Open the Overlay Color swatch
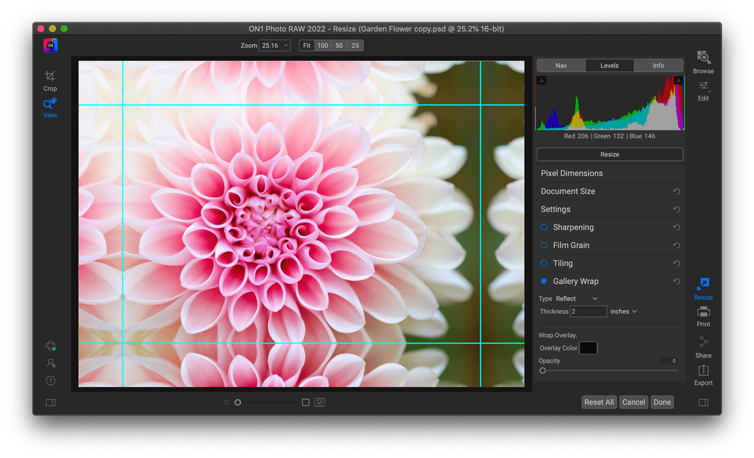 tap(588, 348)
